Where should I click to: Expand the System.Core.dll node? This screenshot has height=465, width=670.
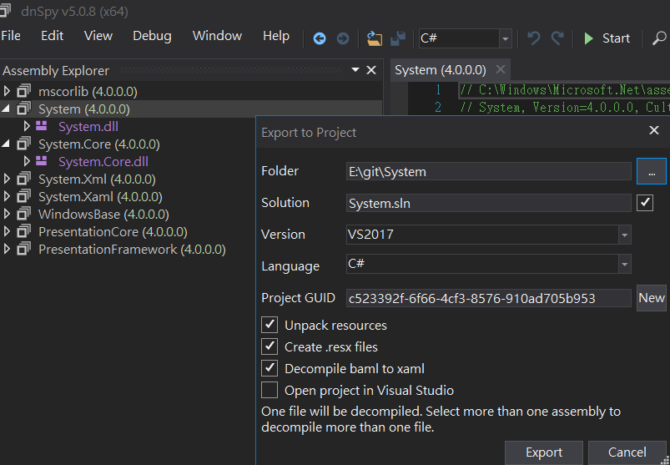27,161
